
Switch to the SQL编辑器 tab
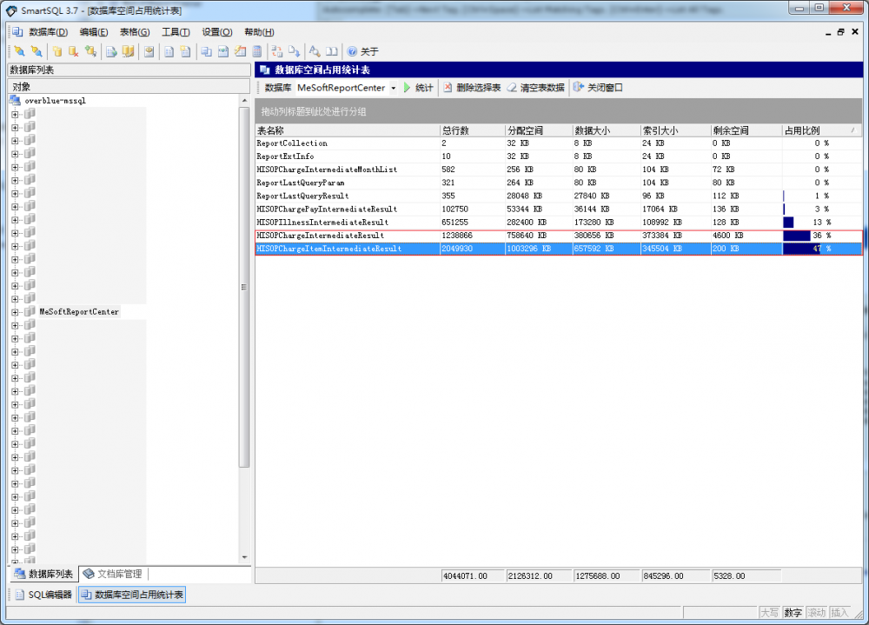[42, 595]
